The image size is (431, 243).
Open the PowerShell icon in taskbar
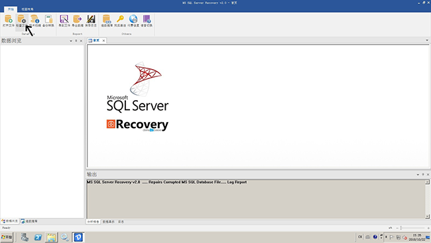point(38,237)
